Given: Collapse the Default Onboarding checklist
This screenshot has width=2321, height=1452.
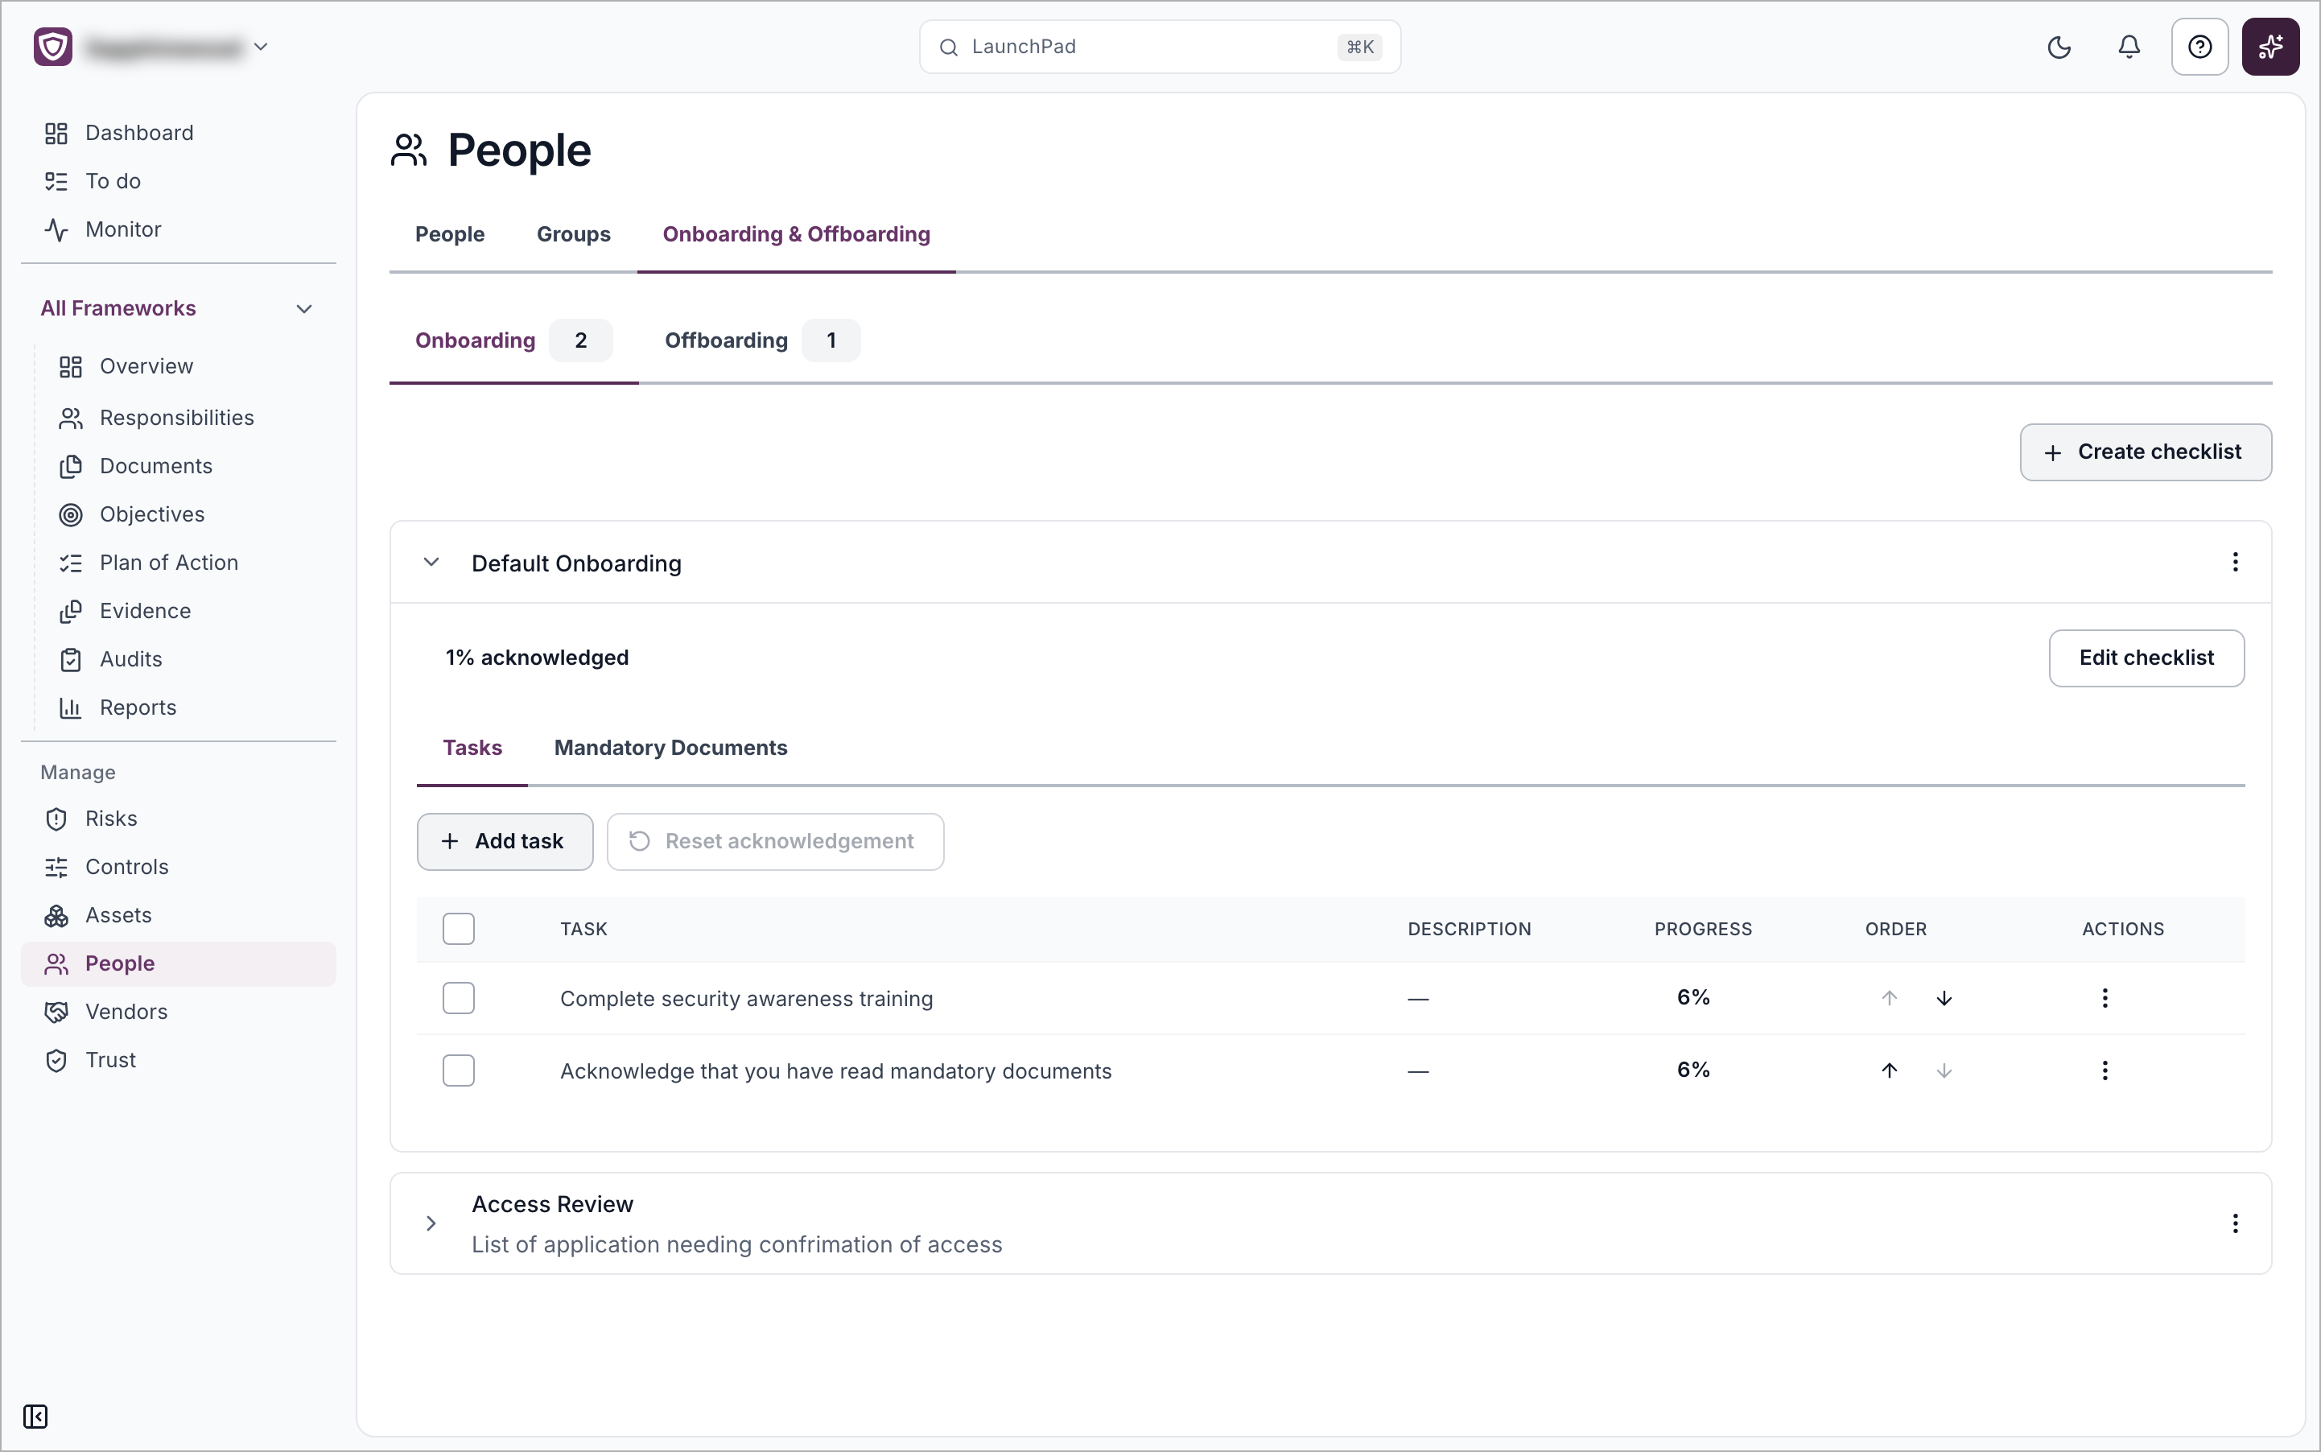Looking at the screenshot, I should click(431, 563).
